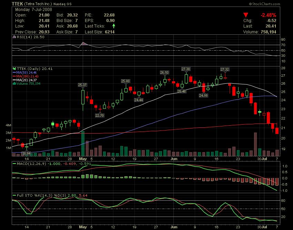Viewport: 293px width, 230px height.
Task: Click the 4M volume axis label
Action: (x=8, y=125)
